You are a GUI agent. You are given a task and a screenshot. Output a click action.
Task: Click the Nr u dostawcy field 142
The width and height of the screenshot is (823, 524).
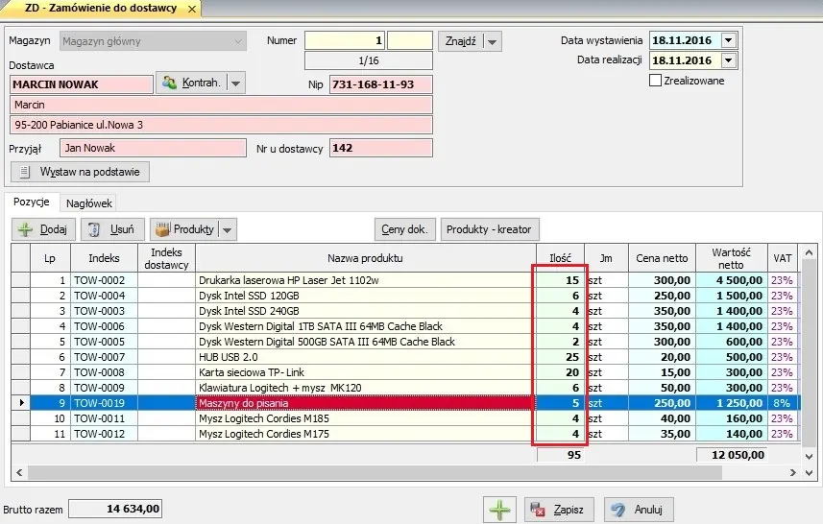coord(381,148)
